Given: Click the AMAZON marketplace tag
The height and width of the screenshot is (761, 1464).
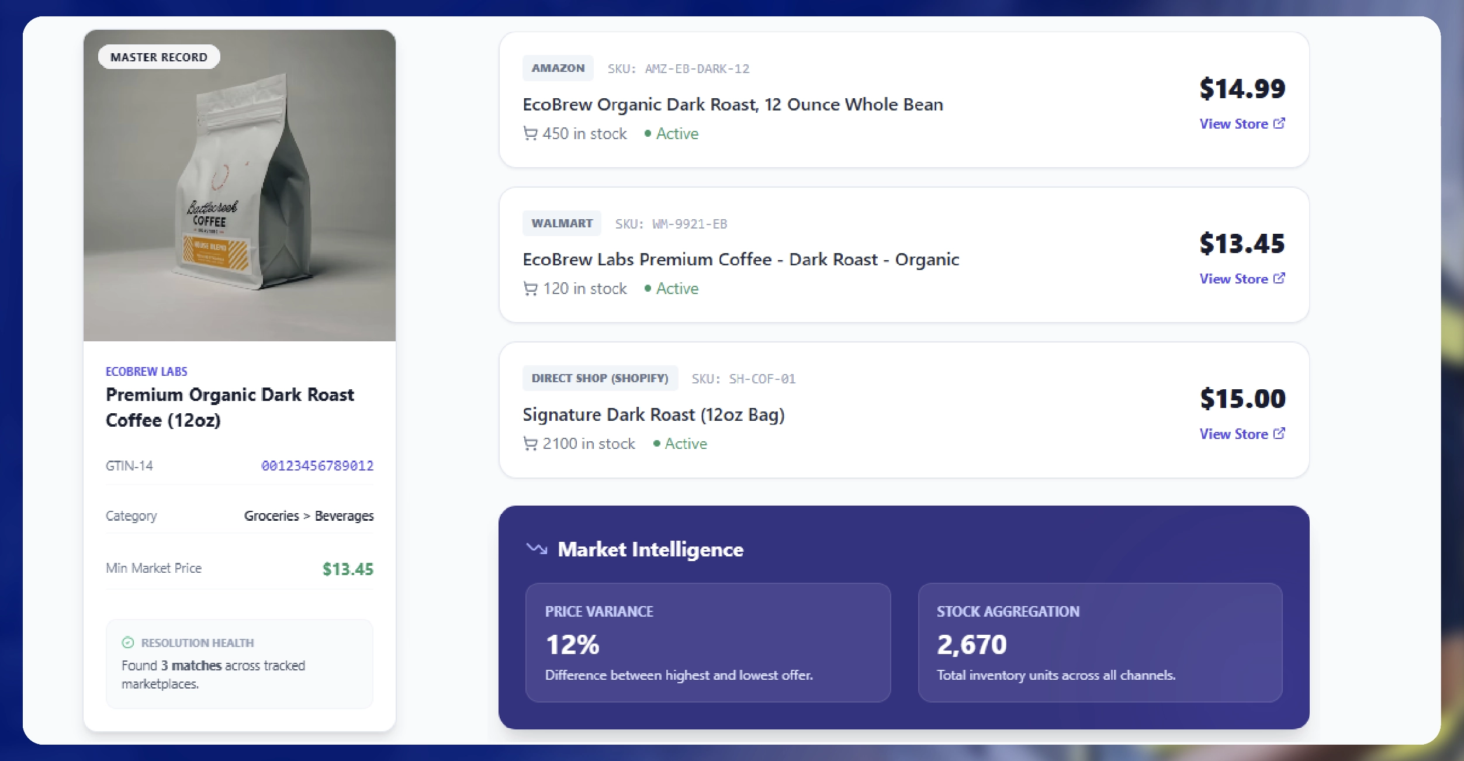Looking at the screenshot, I should [558, 68].
